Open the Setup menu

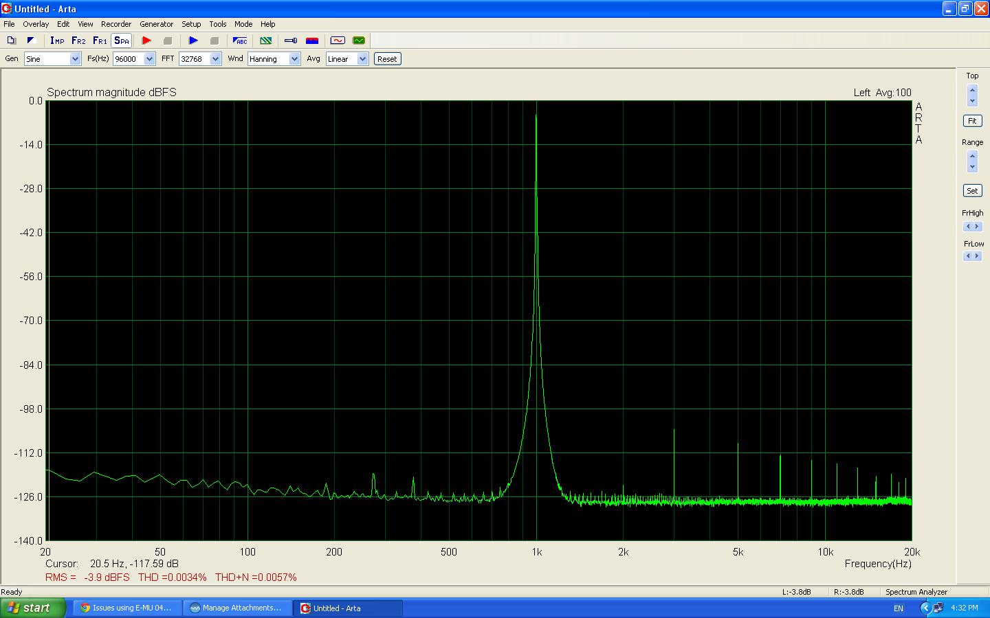point(191,24)
